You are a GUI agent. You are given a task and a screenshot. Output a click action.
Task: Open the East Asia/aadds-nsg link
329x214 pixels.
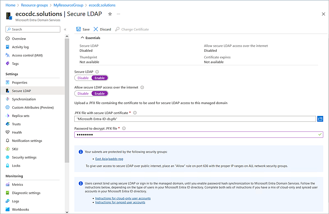109,159
